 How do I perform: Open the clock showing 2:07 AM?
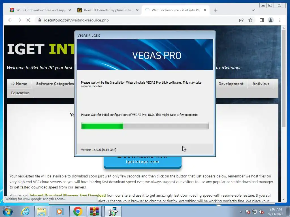pyautogui.click(x=276, y=211)
